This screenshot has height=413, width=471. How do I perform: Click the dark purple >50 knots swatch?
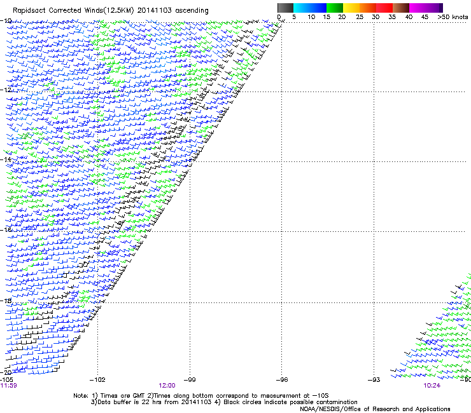coord(440,8)
